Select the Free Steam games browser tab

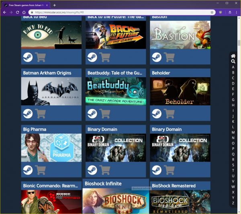[x=26, y=5]
